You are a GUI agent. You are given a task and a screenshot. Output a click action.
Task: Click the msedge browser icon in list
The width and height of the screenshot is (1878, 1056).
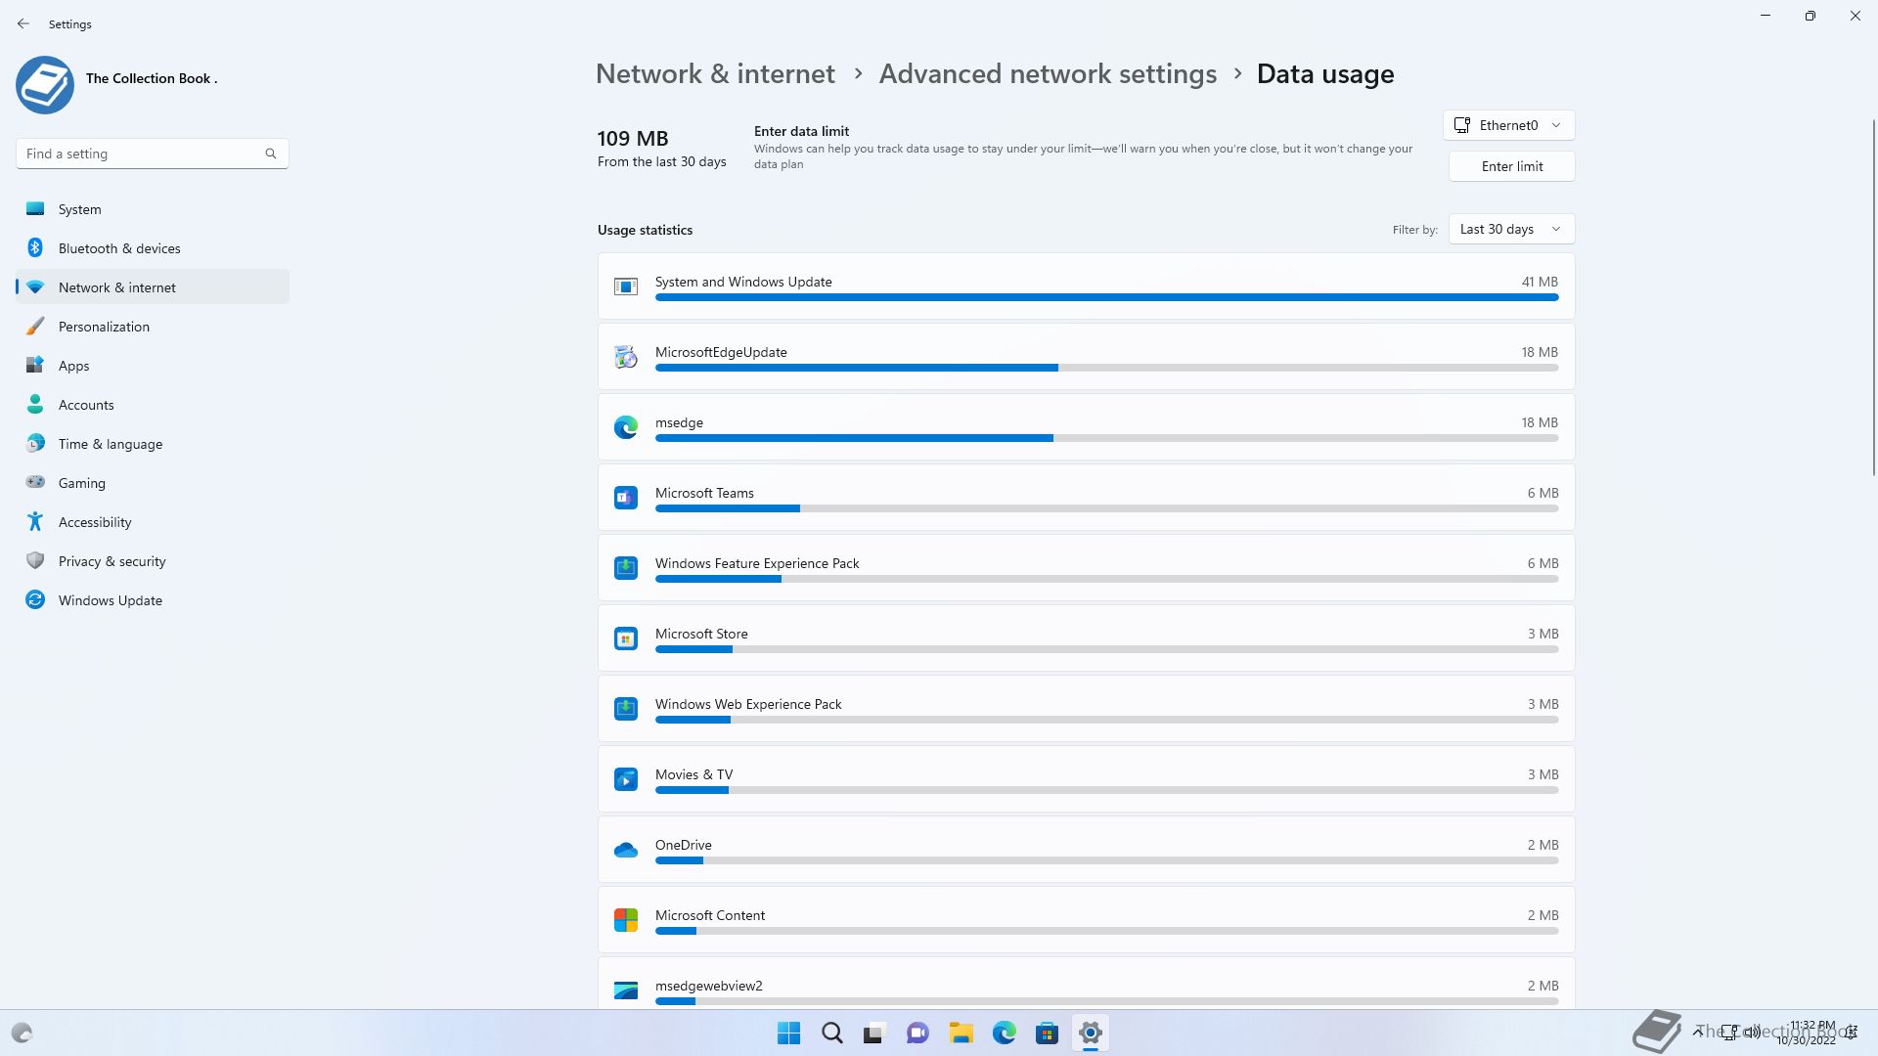626,427
